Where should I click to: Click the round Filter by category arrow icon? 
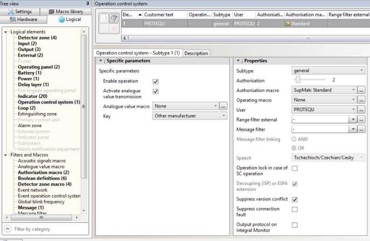coord(8,229)
